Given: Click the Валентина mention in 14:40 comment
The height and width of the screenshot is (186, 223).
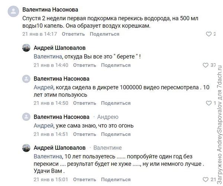Looking at the screenshot, I should click(46, 56).
